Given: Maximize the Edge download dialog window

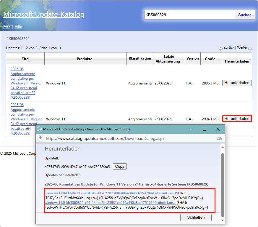Looking at the screenshot, I should [204, 129].
